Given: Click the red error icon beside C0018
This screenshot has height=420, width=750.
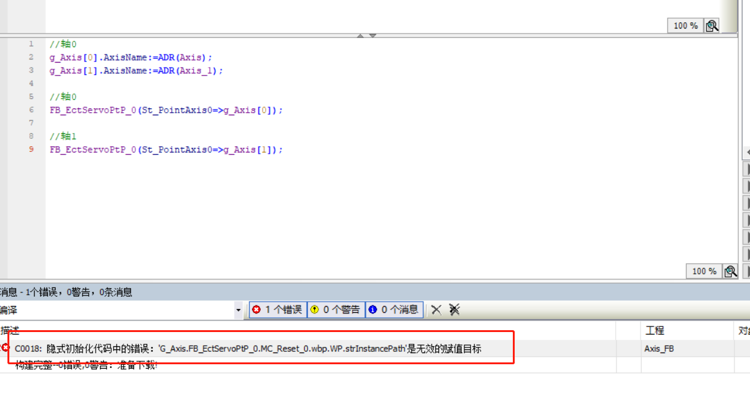Looking at the screenshot, I should coord(6,348).
